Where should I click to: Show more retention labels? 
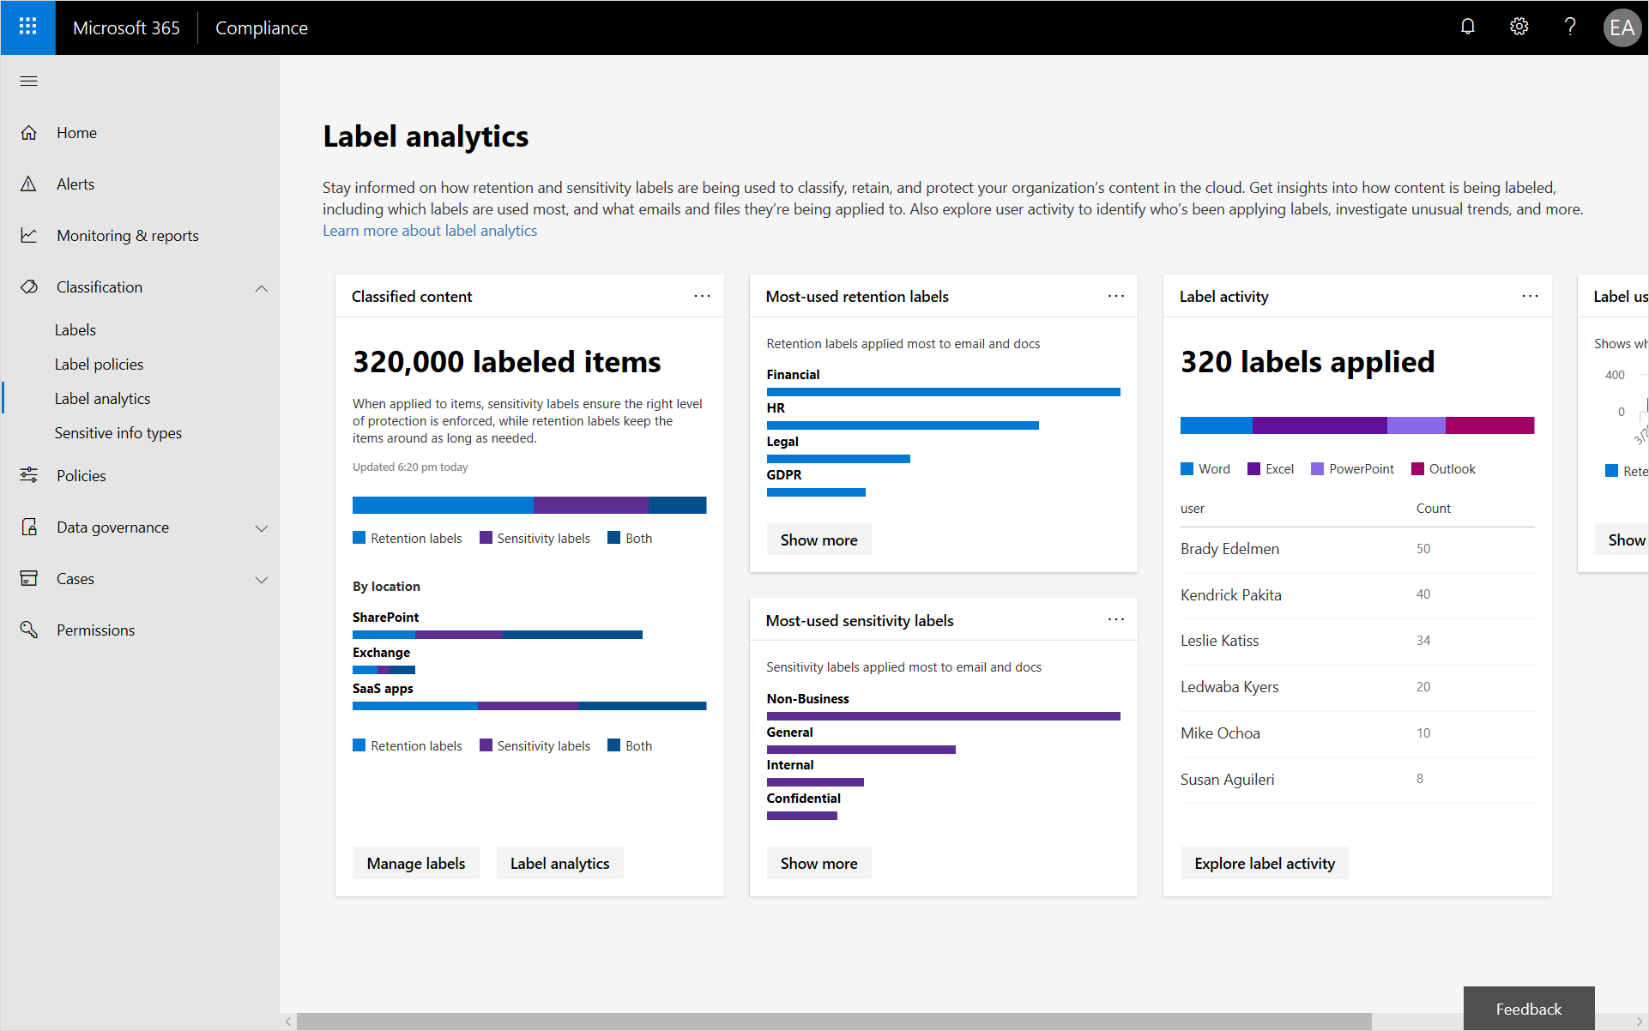point(818,539)
